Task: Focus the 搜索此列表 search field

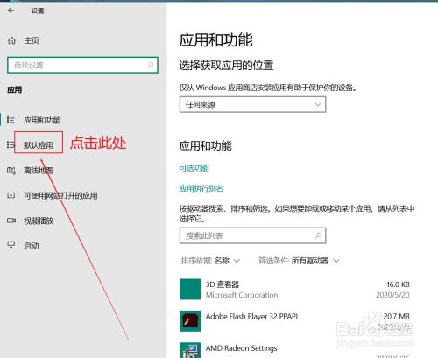Action: coord(252,235)
